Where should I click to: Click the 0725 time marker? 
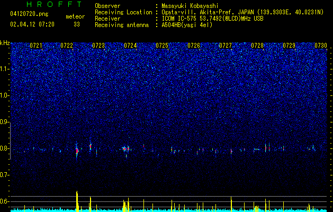[162, 46]
